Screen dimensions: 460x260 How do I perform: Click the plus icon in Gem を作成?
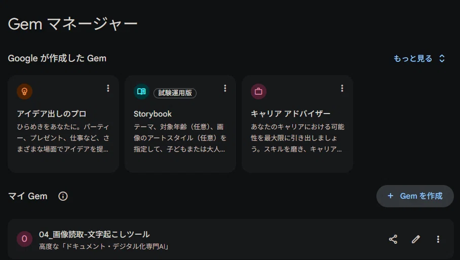[x=391, y=196]
